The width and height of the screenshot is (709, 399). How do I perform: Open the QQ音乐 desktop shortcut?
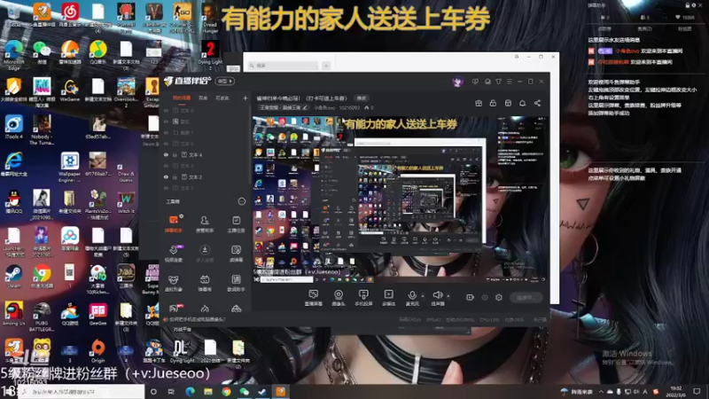97,52
